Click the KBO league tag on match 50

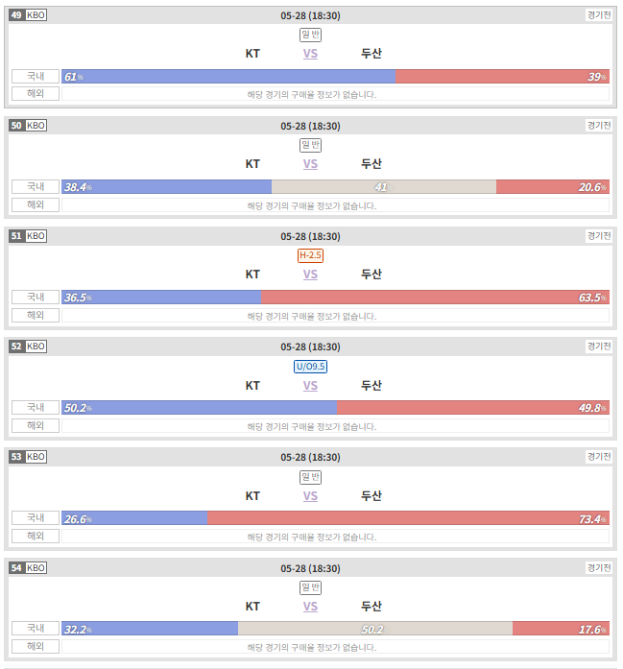click(x=36, y=126)
